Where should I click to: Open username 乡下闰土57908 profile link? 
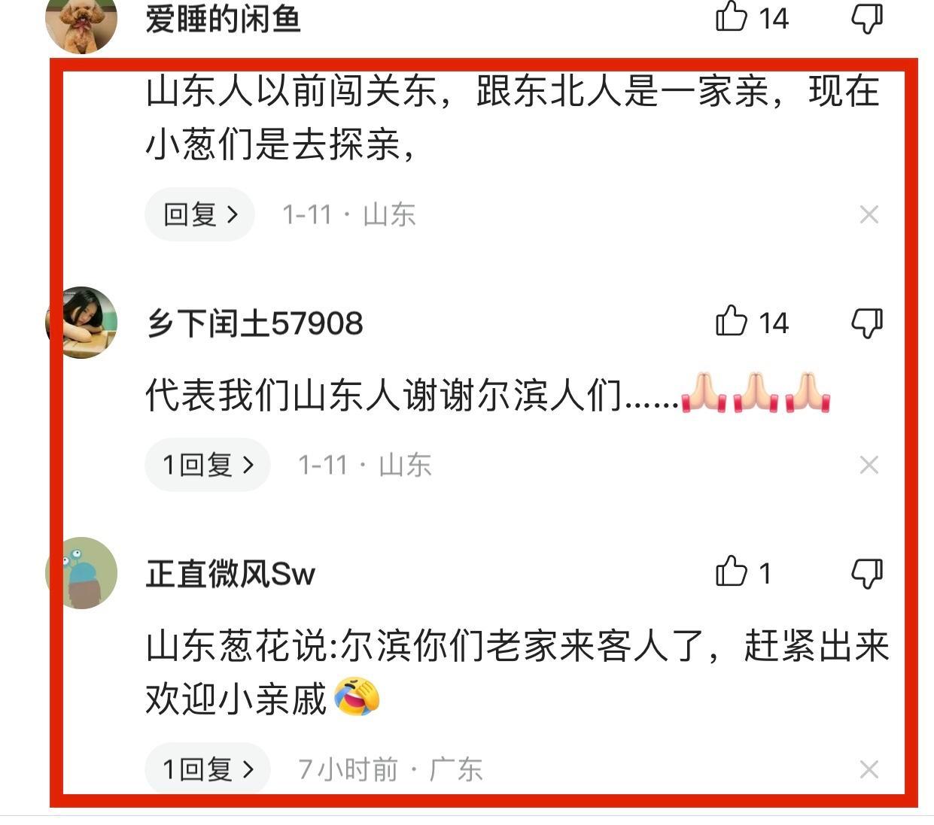point(254,323)
